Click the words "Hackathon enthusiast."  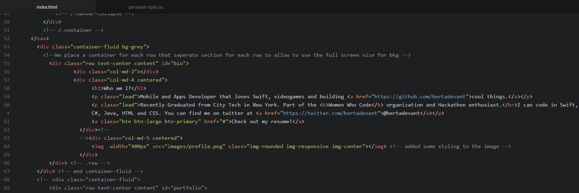click(x=470, y=105)
